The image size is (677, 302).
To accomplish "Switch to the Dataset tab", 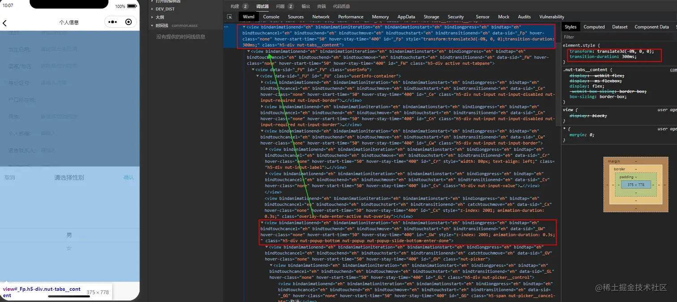I will pyautogui.click(x=620, y=27).
